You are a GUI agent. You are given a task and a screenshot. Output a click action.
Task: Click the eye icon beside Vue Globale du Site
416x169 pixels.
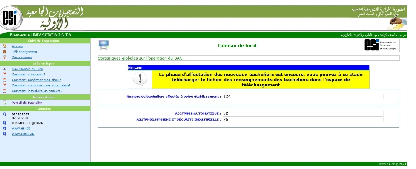coord(4,69)
